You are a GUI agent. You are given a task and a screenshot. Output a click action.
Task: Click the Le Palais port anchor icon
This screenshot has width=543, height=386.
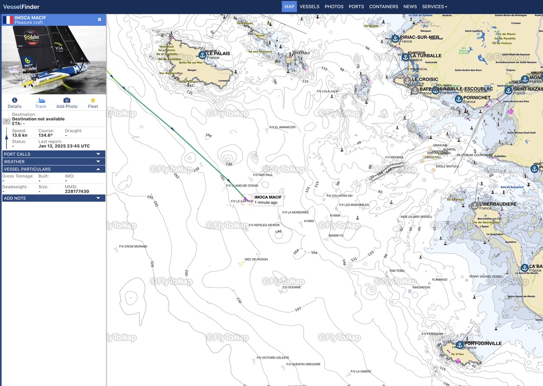point(202,55)
